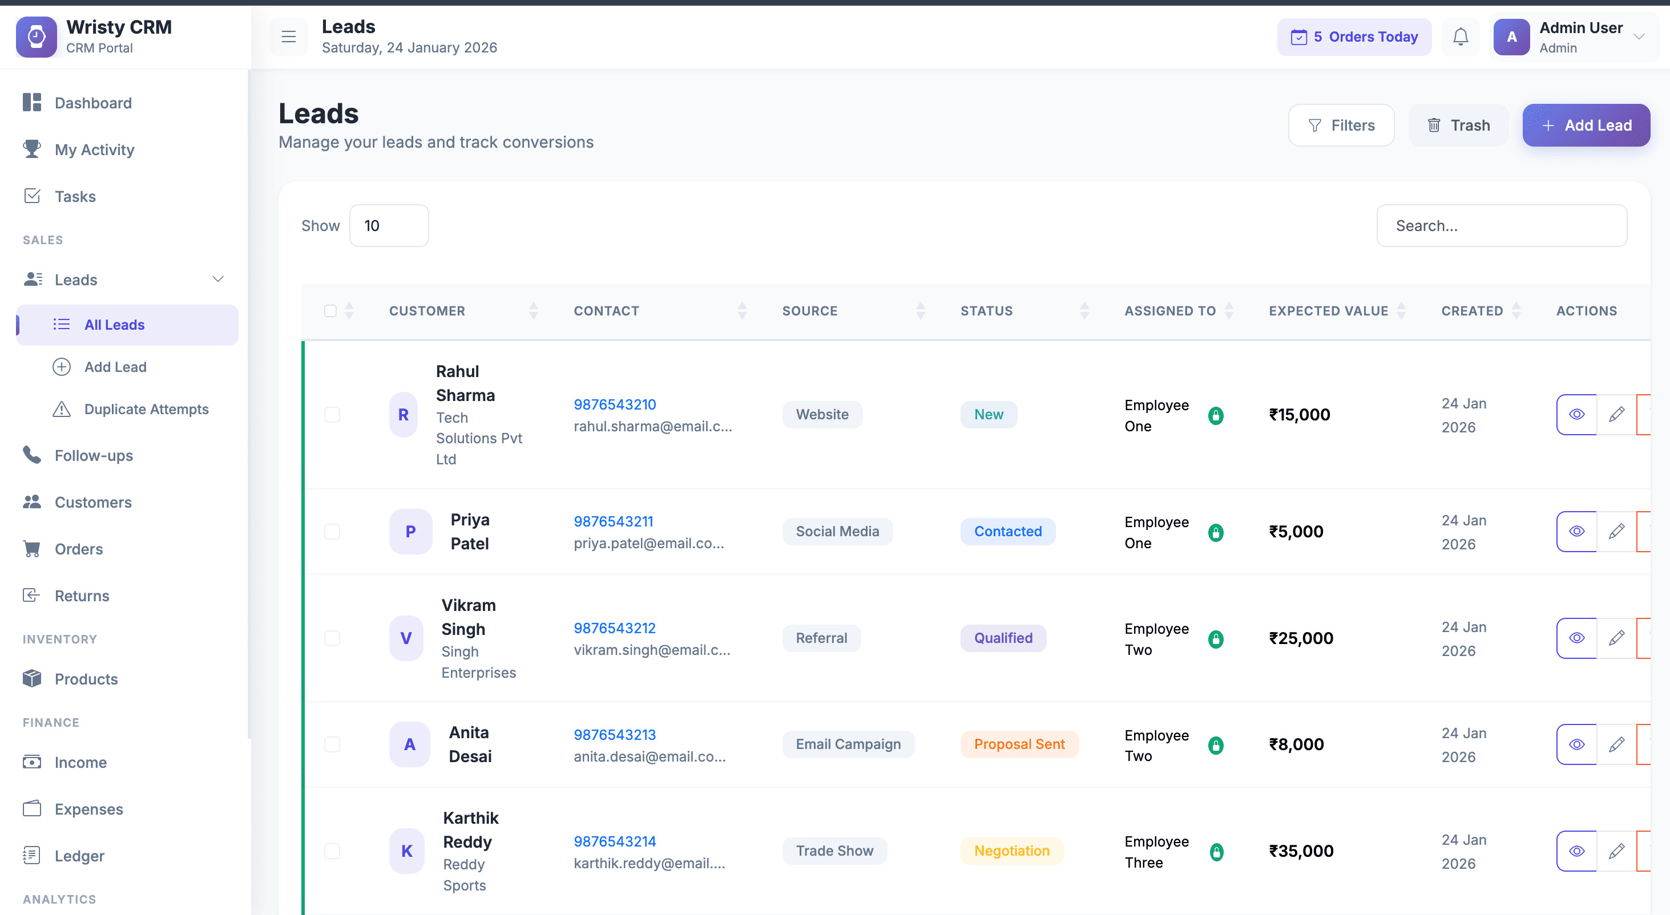
Task: Tick the Karthik Reddy row checkbox
Action: pyautogui.click(x=332, y=851)
